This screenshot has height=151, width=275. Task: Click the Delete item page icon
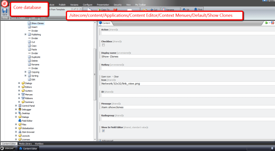click(x=29, y=61)
